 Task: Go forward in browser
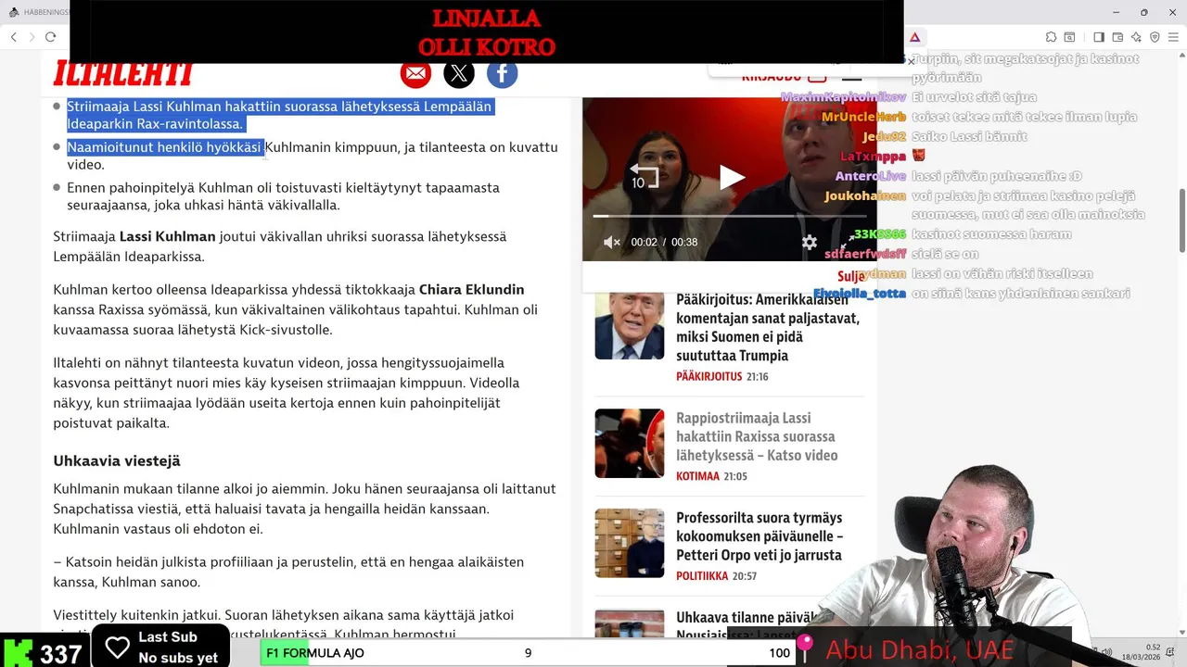(32, 37)
